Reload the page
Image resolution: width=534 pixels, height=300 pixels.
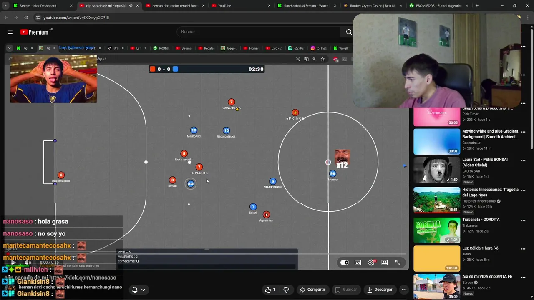[26, 17]
